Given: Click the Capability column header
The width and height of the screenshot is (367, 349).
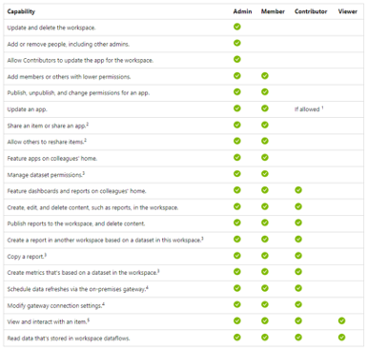Looking at the screenshot, I should 21,11.
